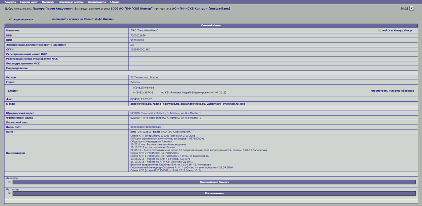Click the Контактное лицо bar under Бухгалтер
This screenshot has width=422, height=206.
pyautogui.click(x=214, y=193)
